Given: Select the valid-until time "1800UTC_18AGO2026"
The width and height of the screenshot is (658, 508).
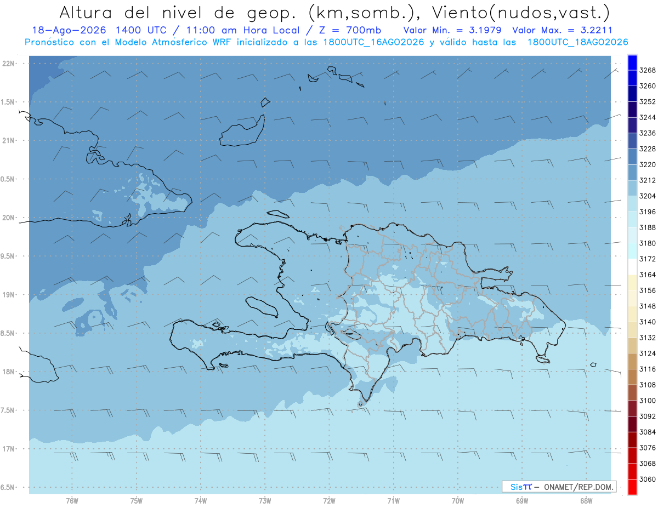Looking at the screenshot, I should 577,42.
